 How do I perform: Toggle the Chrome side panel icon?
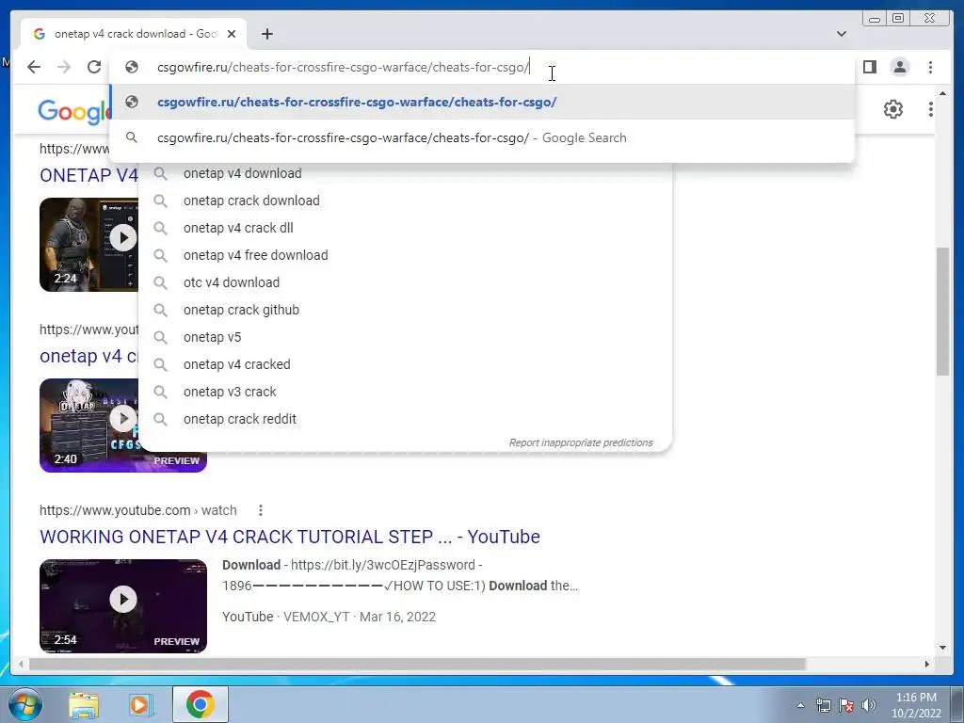870,67
